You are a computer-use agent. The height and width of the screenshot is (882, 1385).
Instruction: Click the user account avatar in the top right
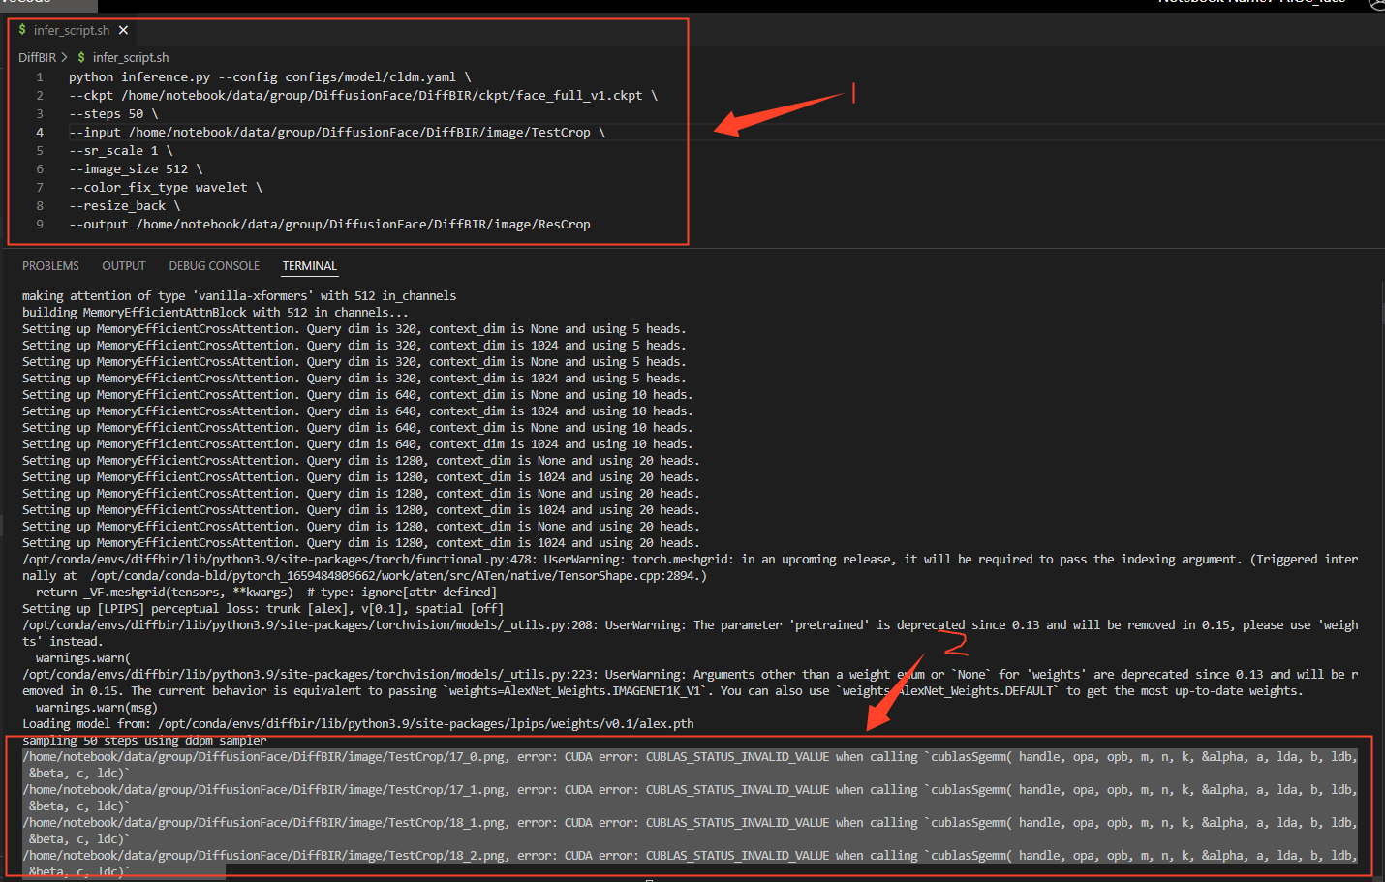[1376, 4]
